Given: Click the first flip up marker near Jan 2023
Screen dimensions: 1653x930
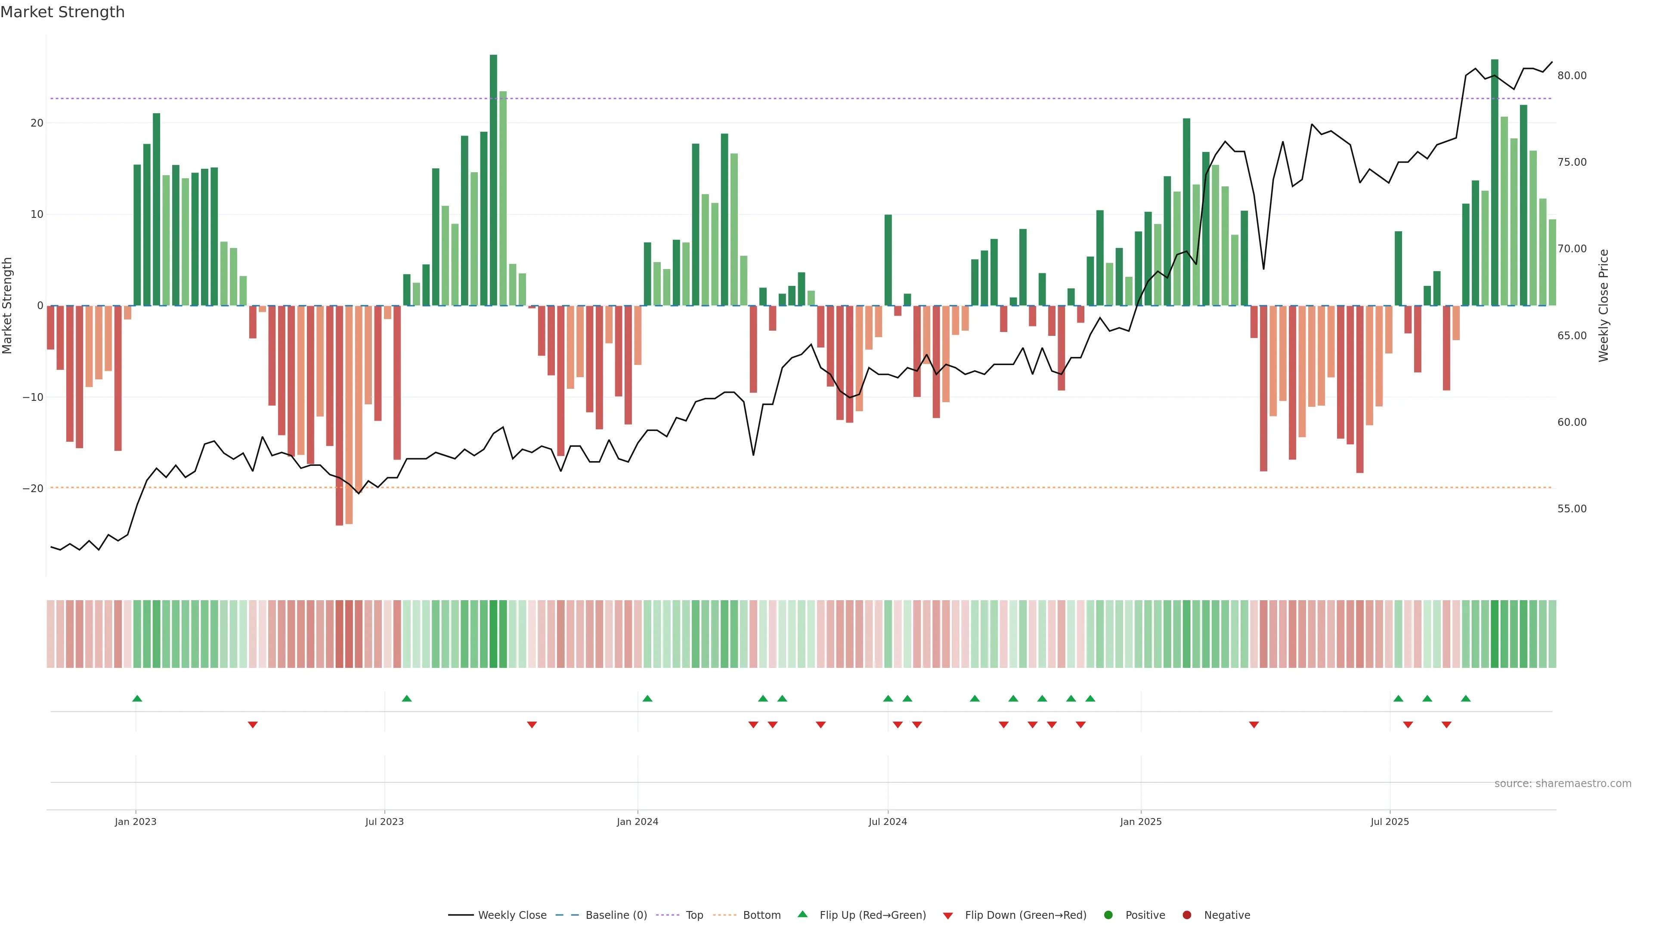Looking at the screenshot, I should [x=137, y=698].
